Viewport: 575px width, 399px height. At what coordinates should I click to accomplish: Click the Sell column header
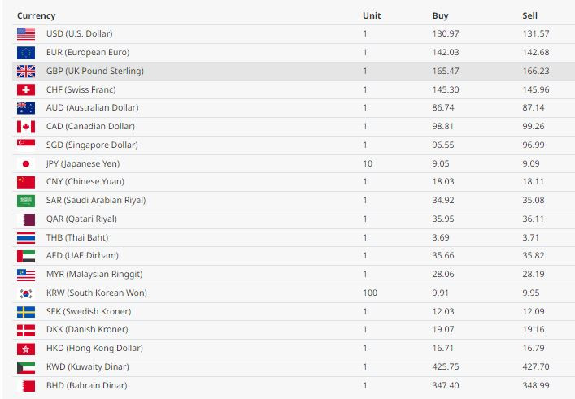coord(530,15)
